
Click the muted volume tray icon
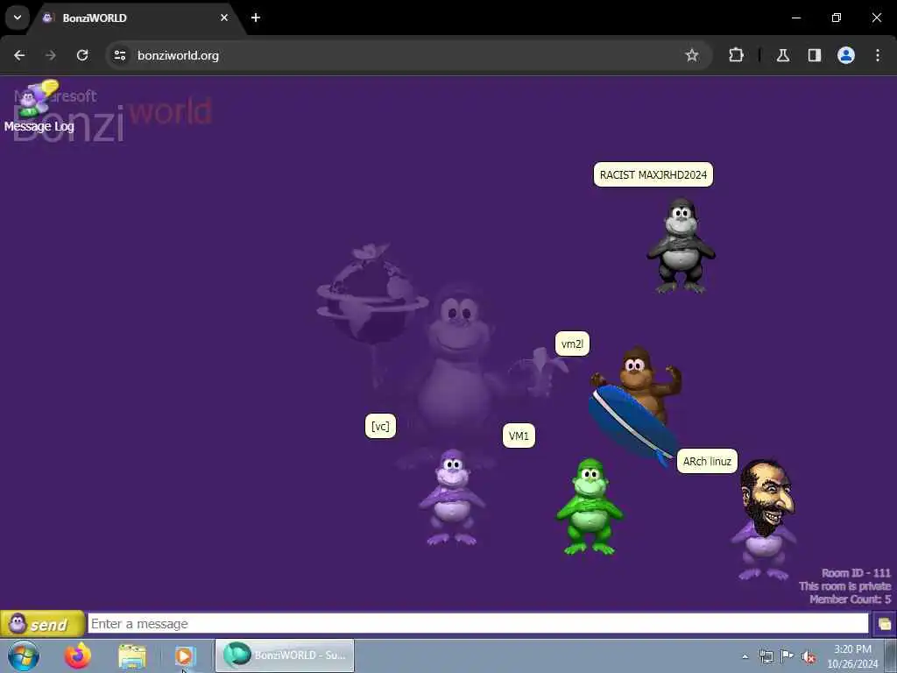tap(809, 656)
